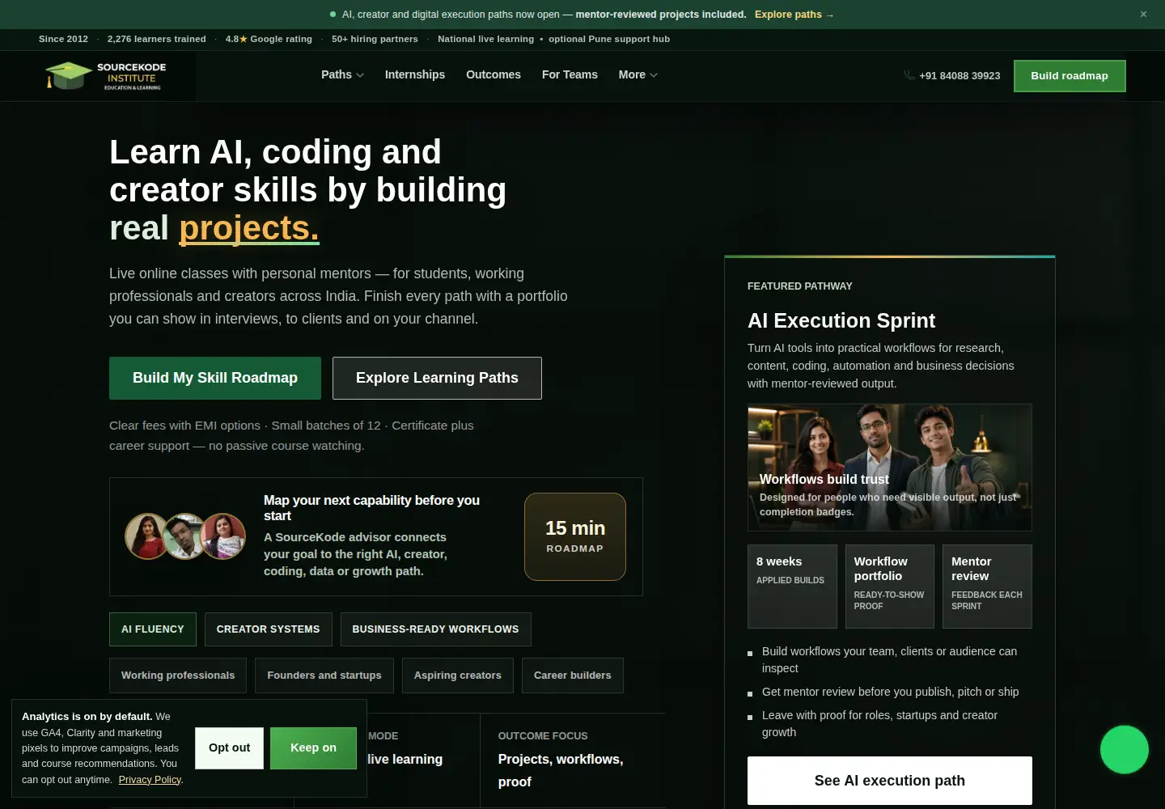The image size is (1165, 809).
Task: Open the Internships page
Action: point(415,74)
